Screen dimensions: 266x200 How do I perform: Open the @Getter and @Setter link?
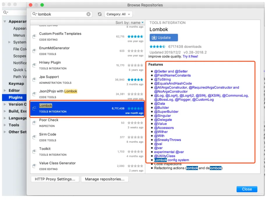tap(171, 72)
